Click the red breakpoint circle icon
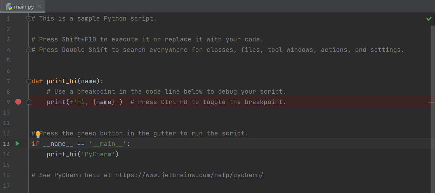 [x=18, y=101]
